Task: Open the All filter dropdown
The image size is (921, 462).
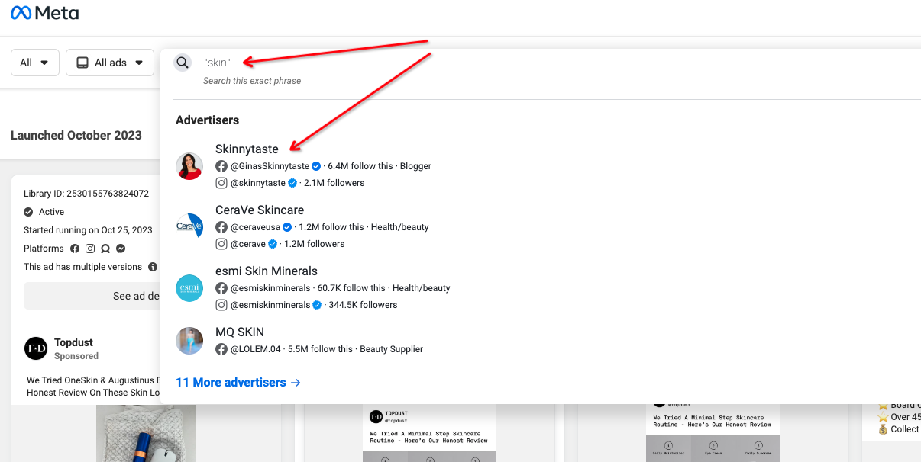Action: [34, 63]
